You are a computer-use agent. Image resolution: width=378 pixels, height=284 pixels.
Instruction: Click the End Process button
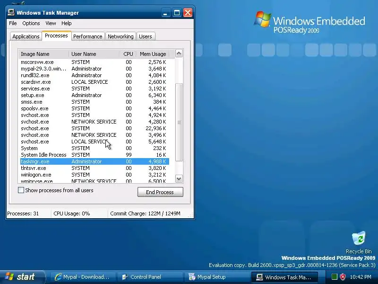pyautogui.click(x=160, y=192)
